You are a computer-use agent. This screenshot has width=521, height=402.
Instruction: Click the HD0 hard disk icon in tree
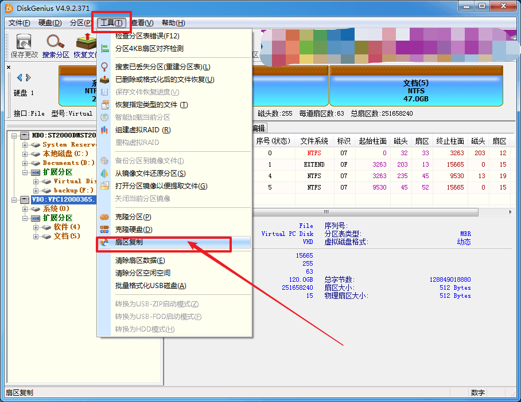(x=25, y=135)
